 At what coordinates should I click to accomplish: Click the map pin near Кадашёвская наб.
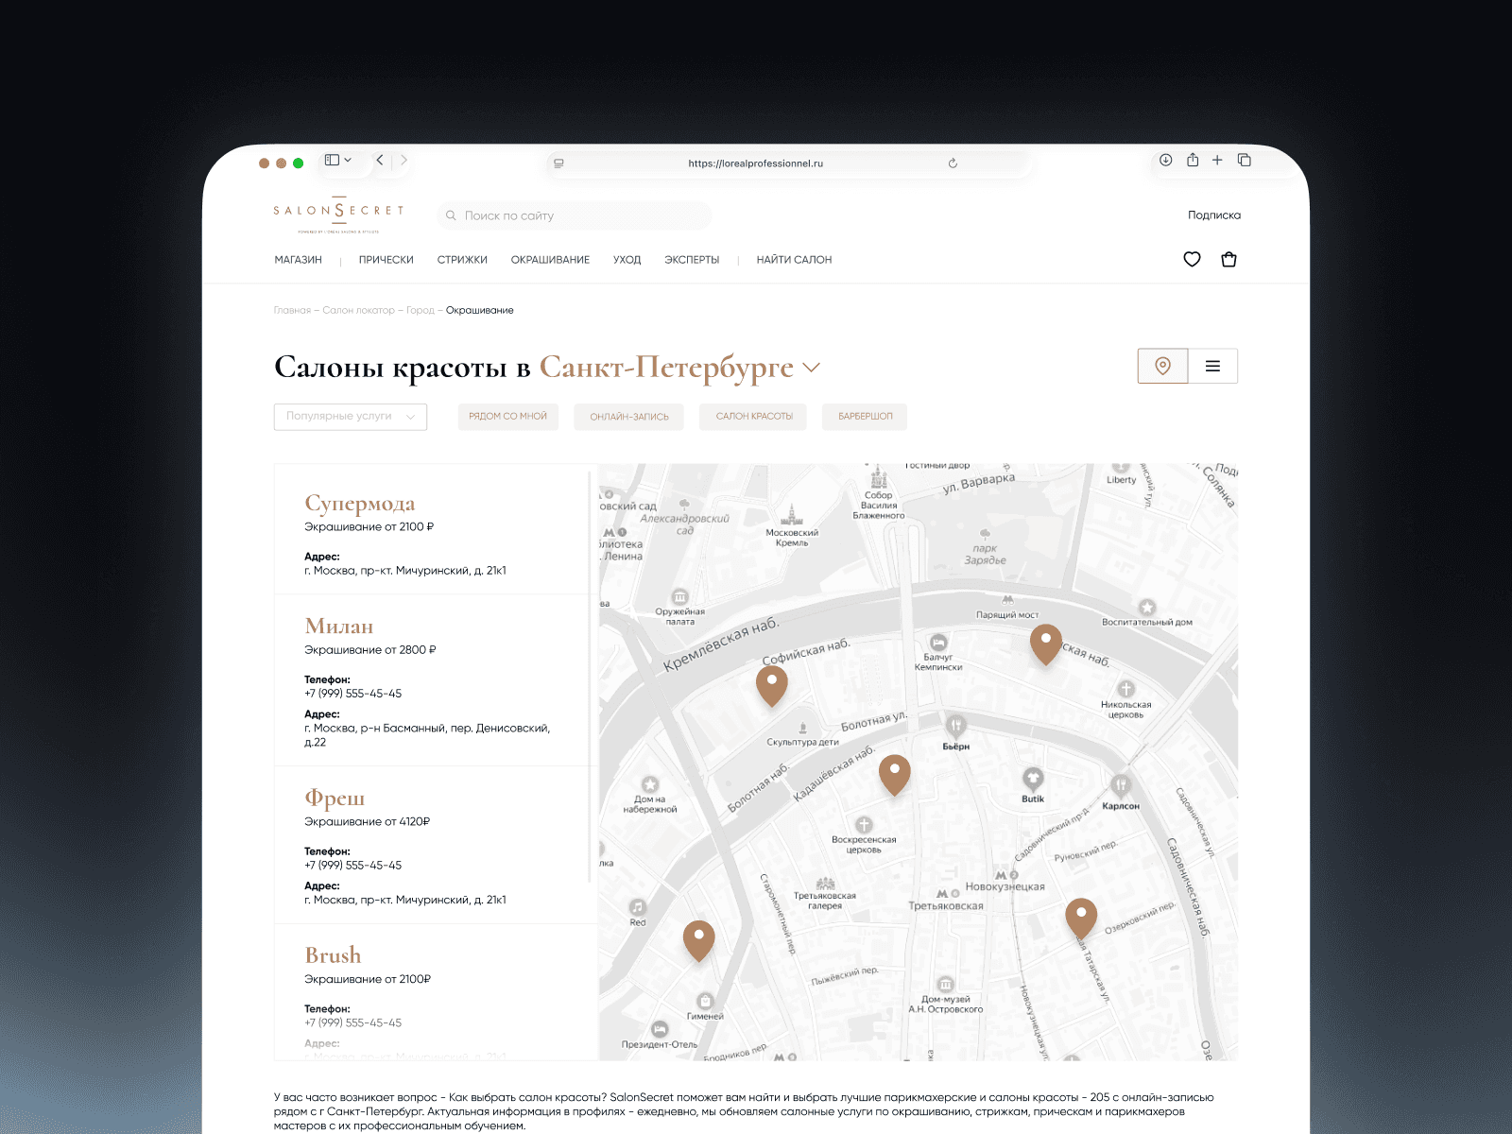coord(895,776)
